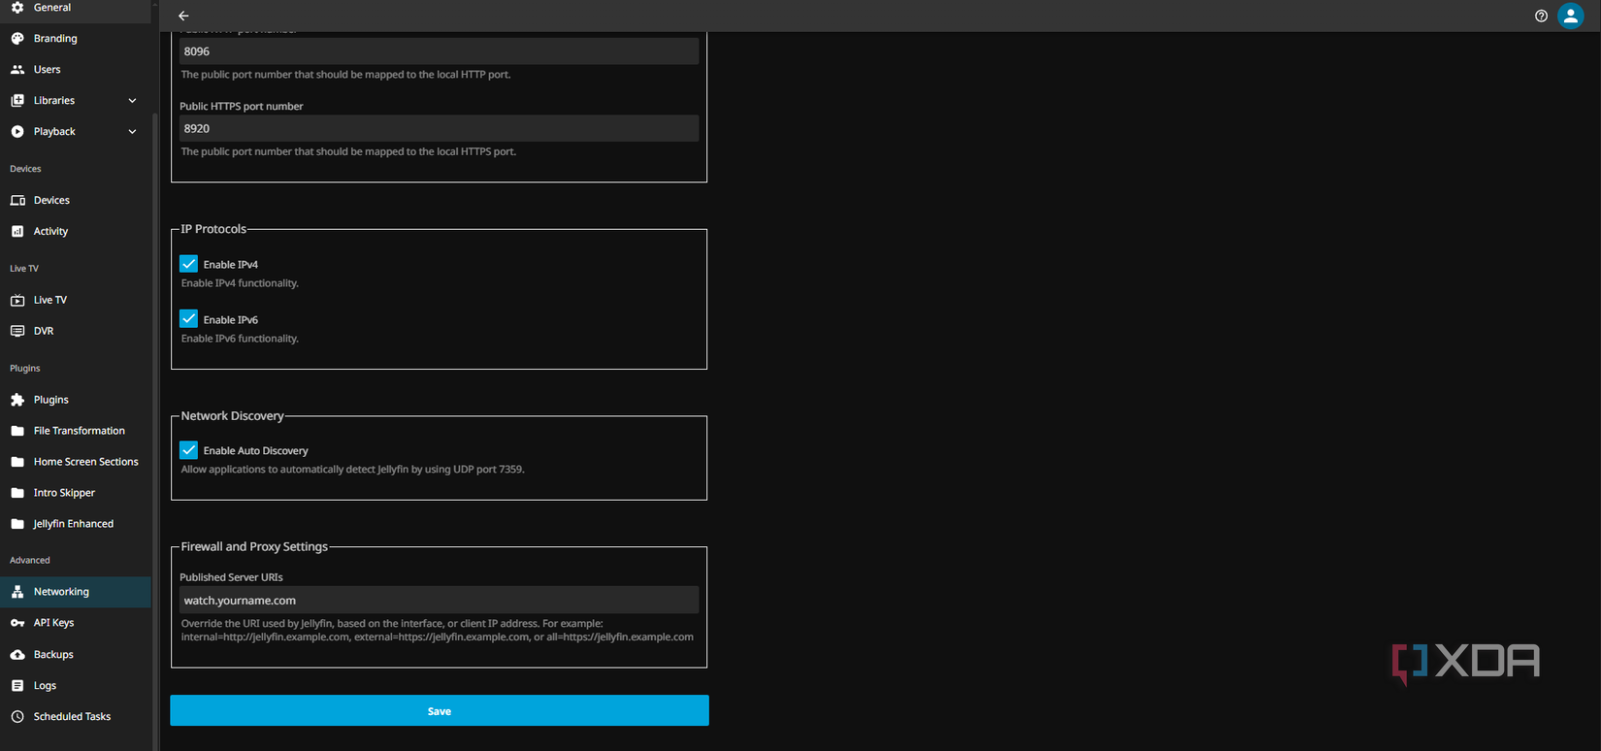Expand the Playback submenu chevron
Image resolution: width=1601 pixels, height=751 pixels.
pyautogui.click(x=132, y=131)
